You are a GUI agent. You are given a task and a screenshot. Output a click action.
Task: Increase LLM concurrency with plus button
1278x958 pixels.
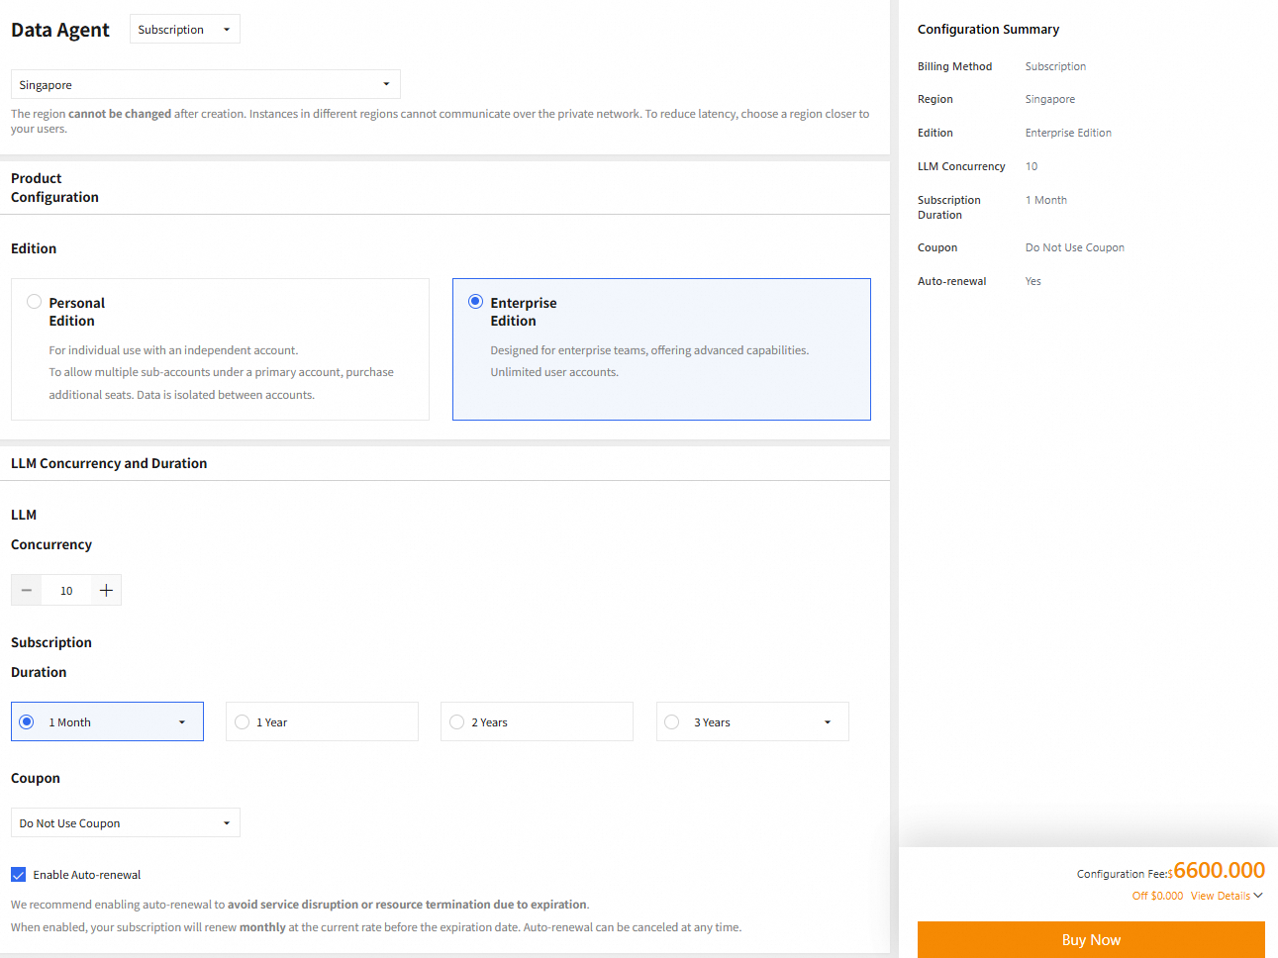(x=106, y=591)
